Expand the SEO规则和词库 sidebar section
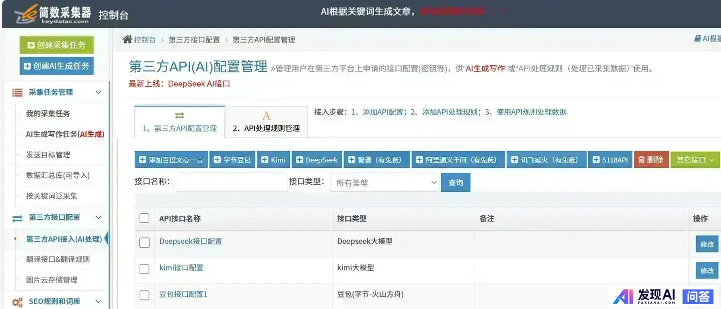Image resolution: width=721 pixels, height=309 pixels. pyautogui.click(x=99, y=301)
